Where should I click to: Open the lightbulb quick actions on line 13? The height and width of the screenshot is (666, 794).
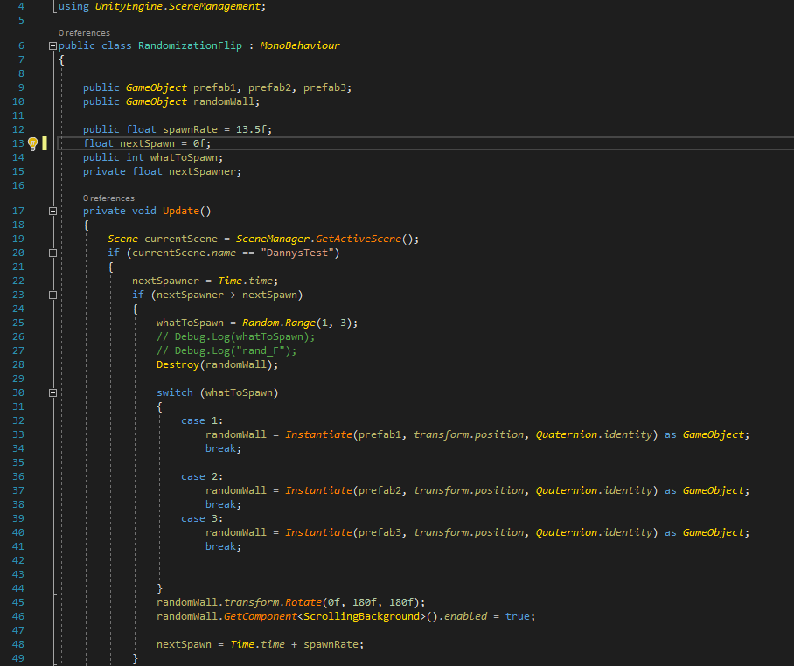[x=32, y=143]
